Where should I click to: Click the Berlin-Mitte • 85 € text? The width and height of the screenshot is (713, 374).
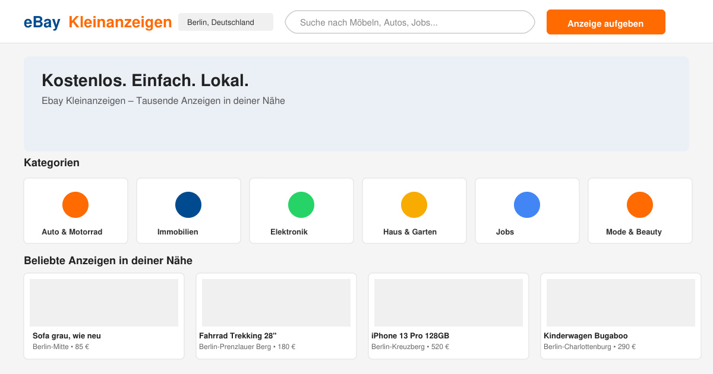pyautogui.click(x=61, y=347)
